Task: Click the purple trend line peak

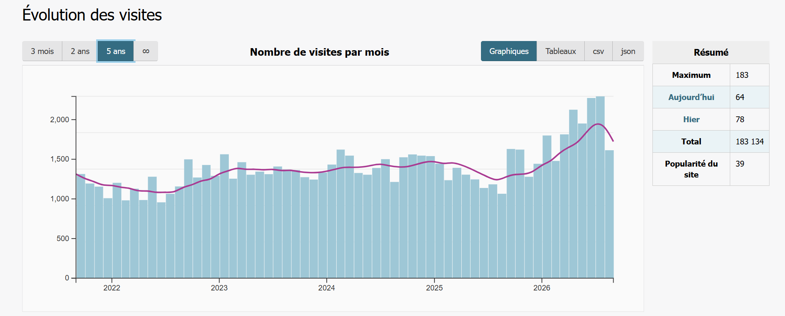Action: [598, 124]
